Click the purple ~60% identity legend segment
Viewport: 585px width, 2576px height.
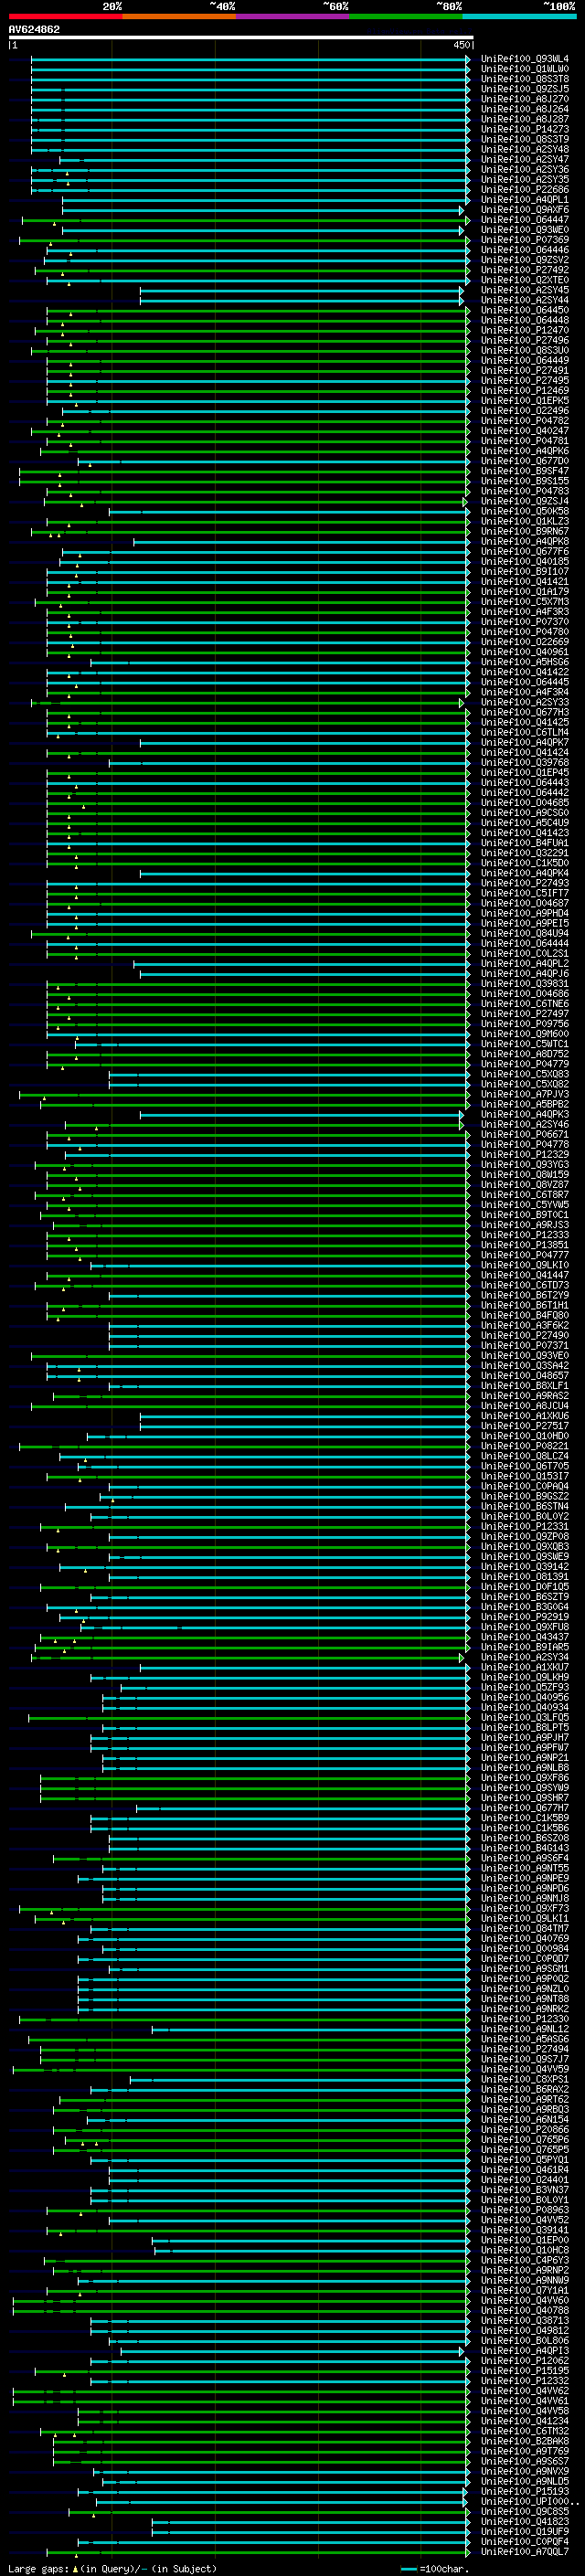click(292, 16)
